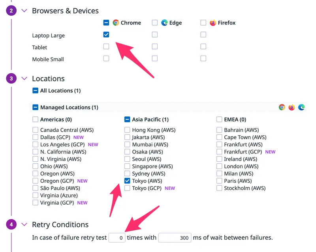Check Tablet device for Firefox

tap(203, 47)
